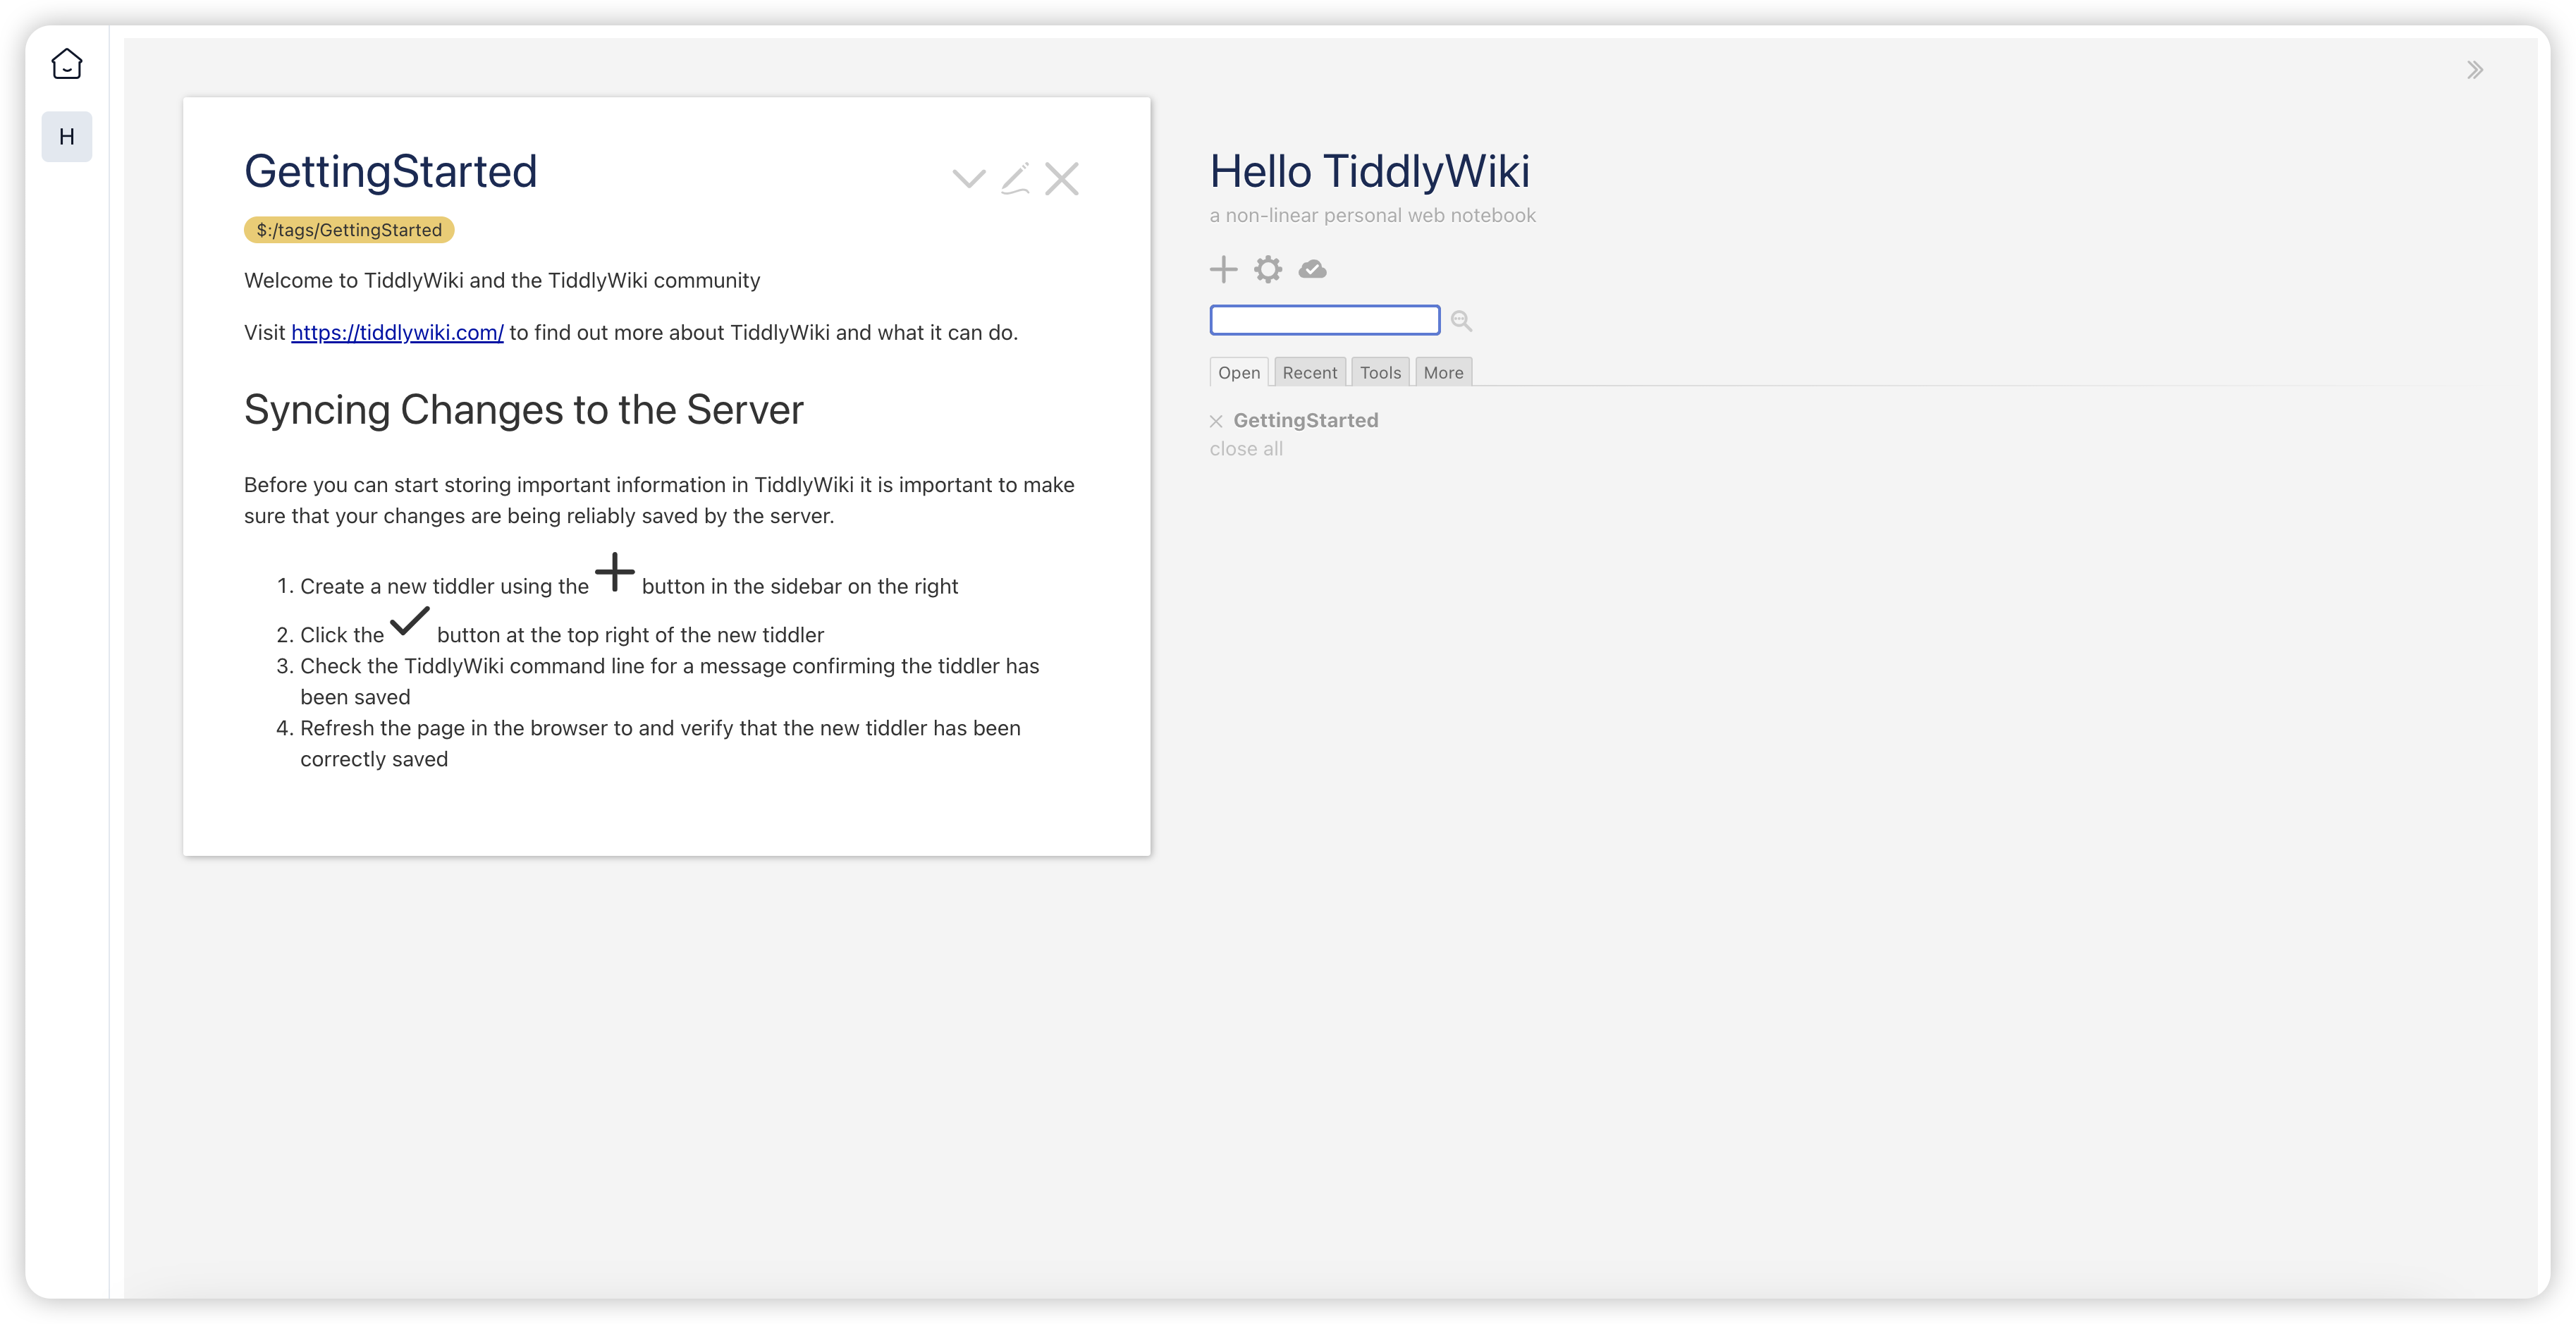
Task: Open control panel gear icon
Action: pos(1268,269)
